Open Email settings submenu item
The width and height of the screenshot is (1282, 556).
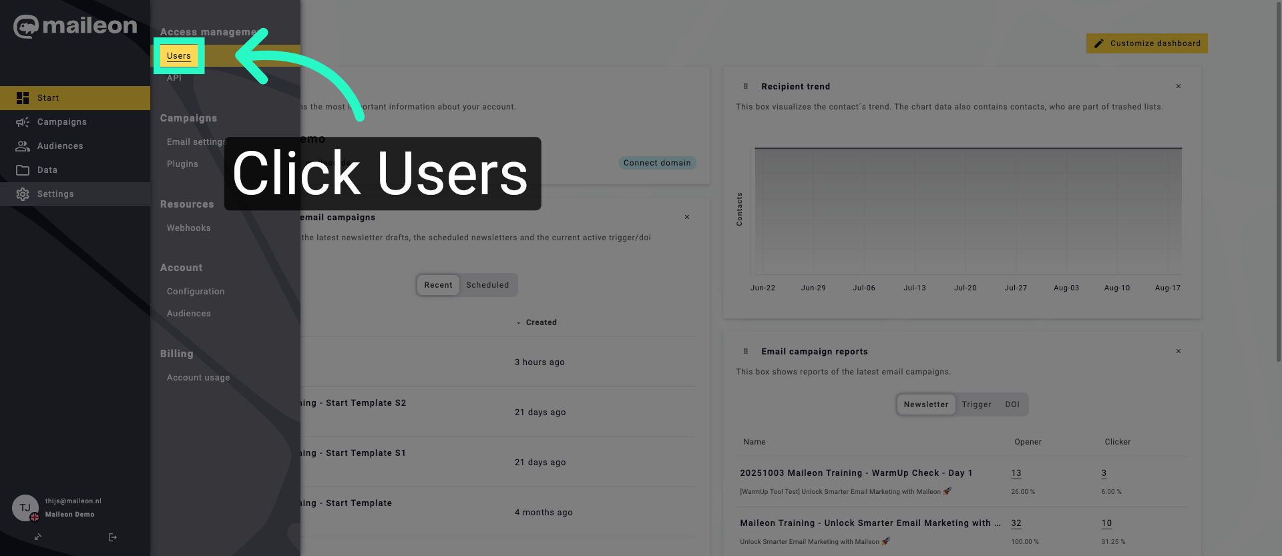(197, 142)
